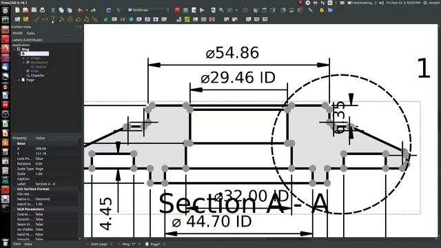Insert page from template icon

[26, 19]
